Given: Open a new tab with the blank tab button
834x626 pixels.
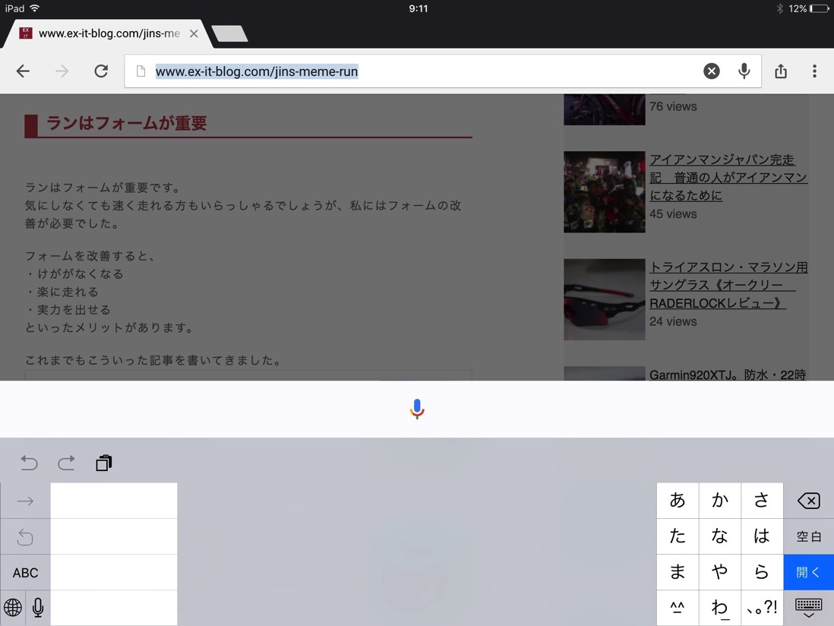Looking at the screenshot, I should pyautogui.click(x=230, y=33).
